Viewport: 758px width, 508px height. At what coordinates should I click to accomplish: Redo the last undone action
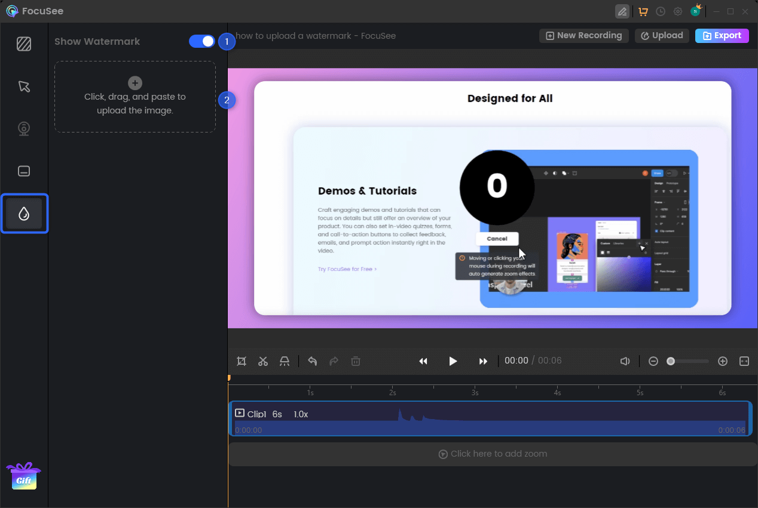pyautogui.click(x=334, y=361)
